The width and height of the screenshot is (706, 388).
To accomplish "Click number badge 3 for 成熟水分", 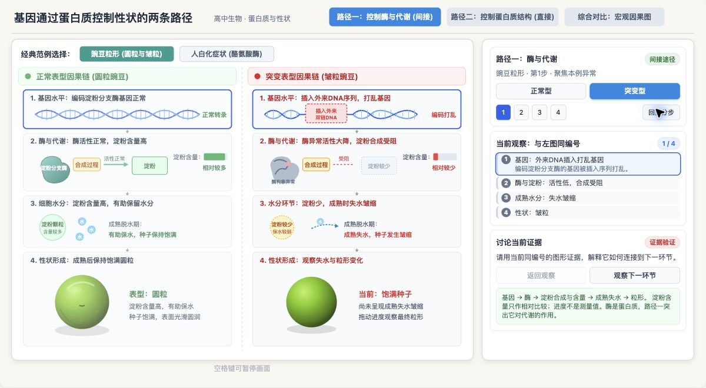I will [505, 198].
